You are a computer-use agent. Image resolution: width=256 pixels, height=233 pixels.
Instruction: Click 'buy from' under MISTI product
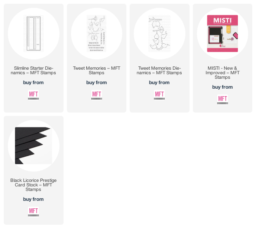click(223, 87)
